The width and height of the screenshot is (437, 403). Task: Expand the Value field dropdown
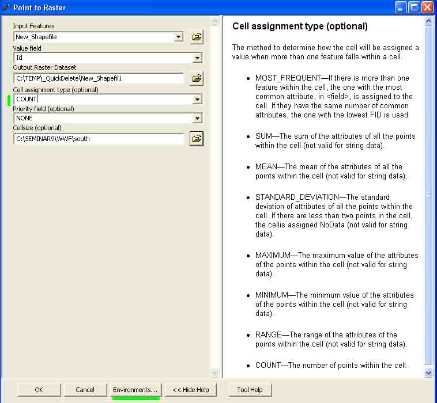pyautogui.click(x=197, y=58)
